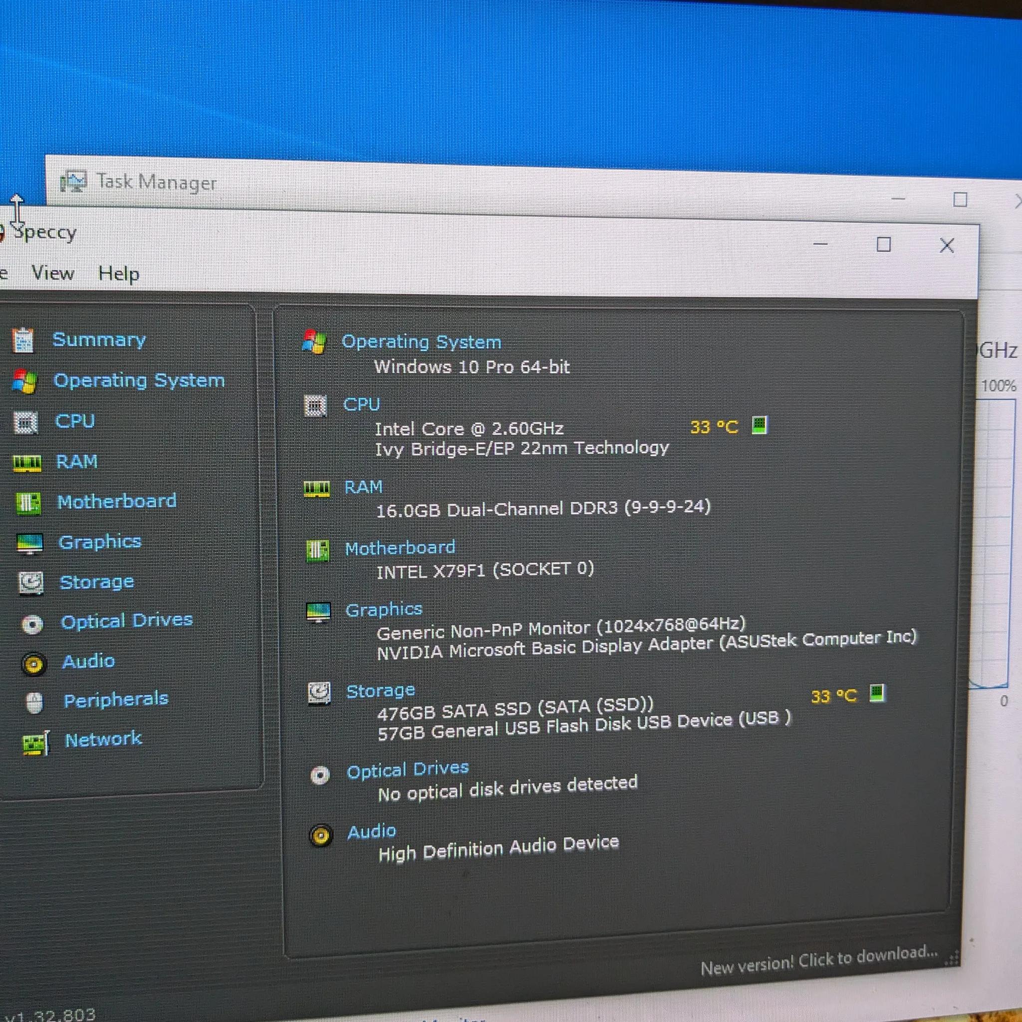Open the Help menu

(x=119, y=274)
